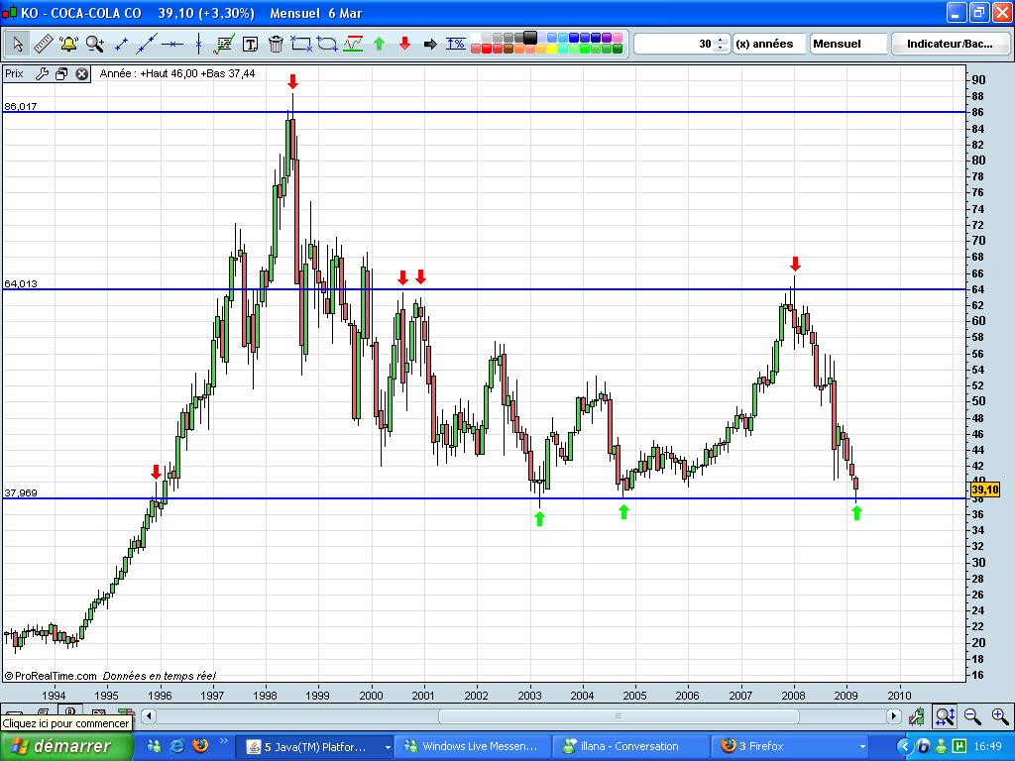Close the Prix panel with X icon
This screenshot has height=761, width=1015.
coord(81,73)
